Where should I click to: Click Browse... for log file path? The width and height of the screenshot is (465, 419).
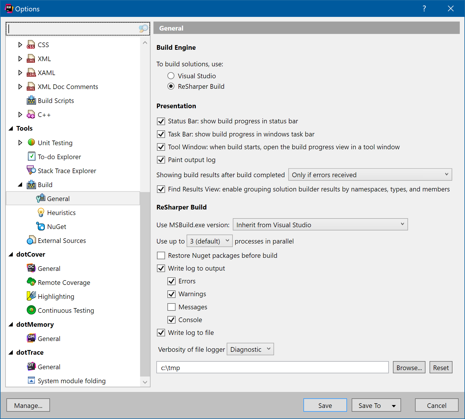[409, 367]
